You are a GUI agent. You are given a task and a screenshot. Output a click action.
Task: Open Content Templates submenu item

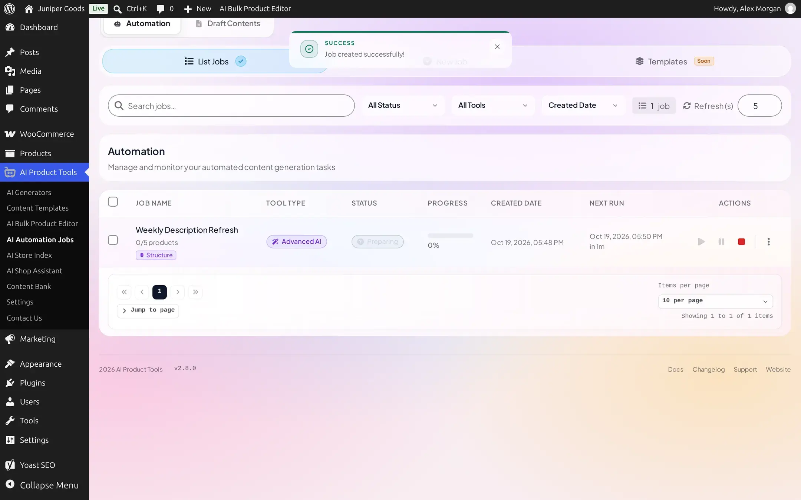click(x=37, y=208)
